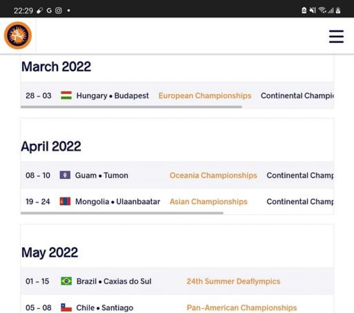354x313 pixels.
Task: Tap the battery status icon
Action: click(x=338, y=10)
